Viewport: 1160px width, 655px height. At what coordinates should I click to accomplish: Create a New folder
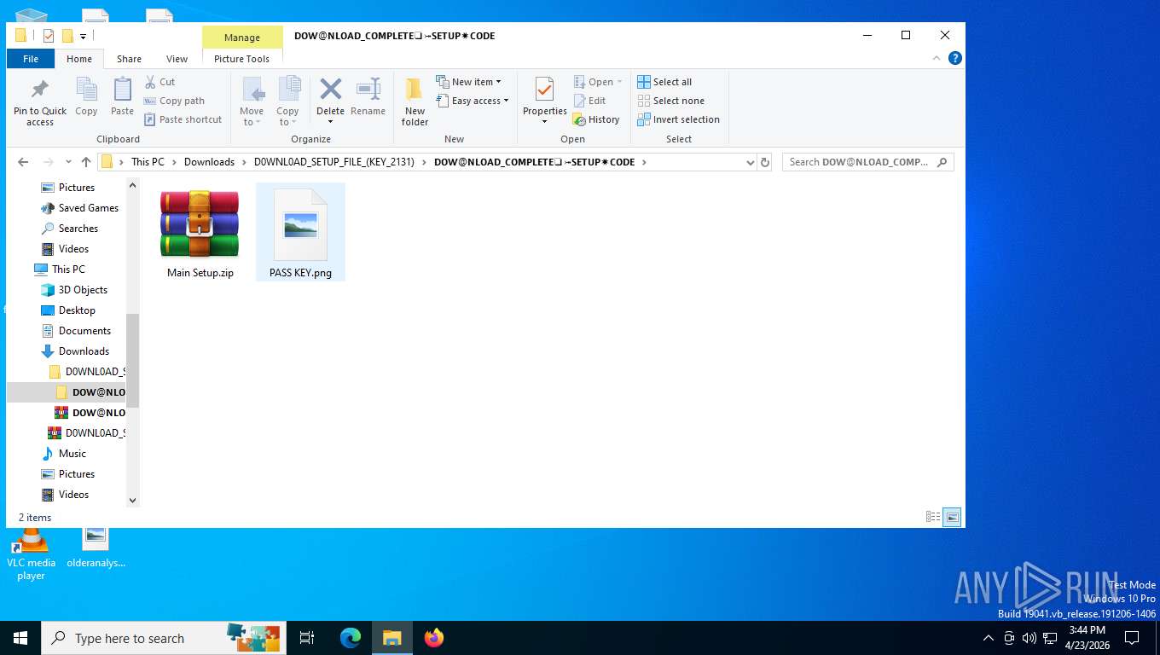(x=415, y=101)
